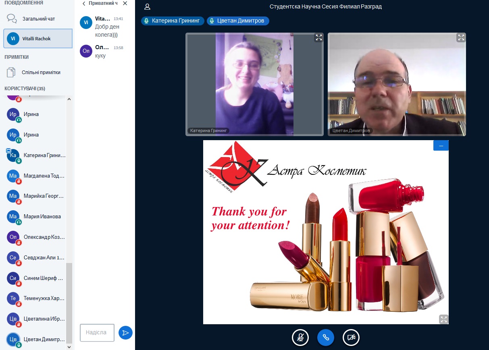Open the Загальний чат public chat
Screen dimensions: 489x350
point(37,19)
